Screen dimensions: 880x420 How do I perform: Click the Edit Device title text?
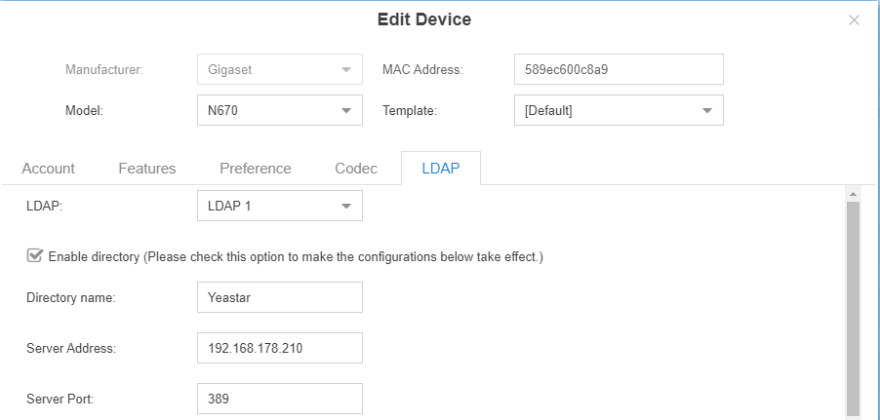click(424, 19)
